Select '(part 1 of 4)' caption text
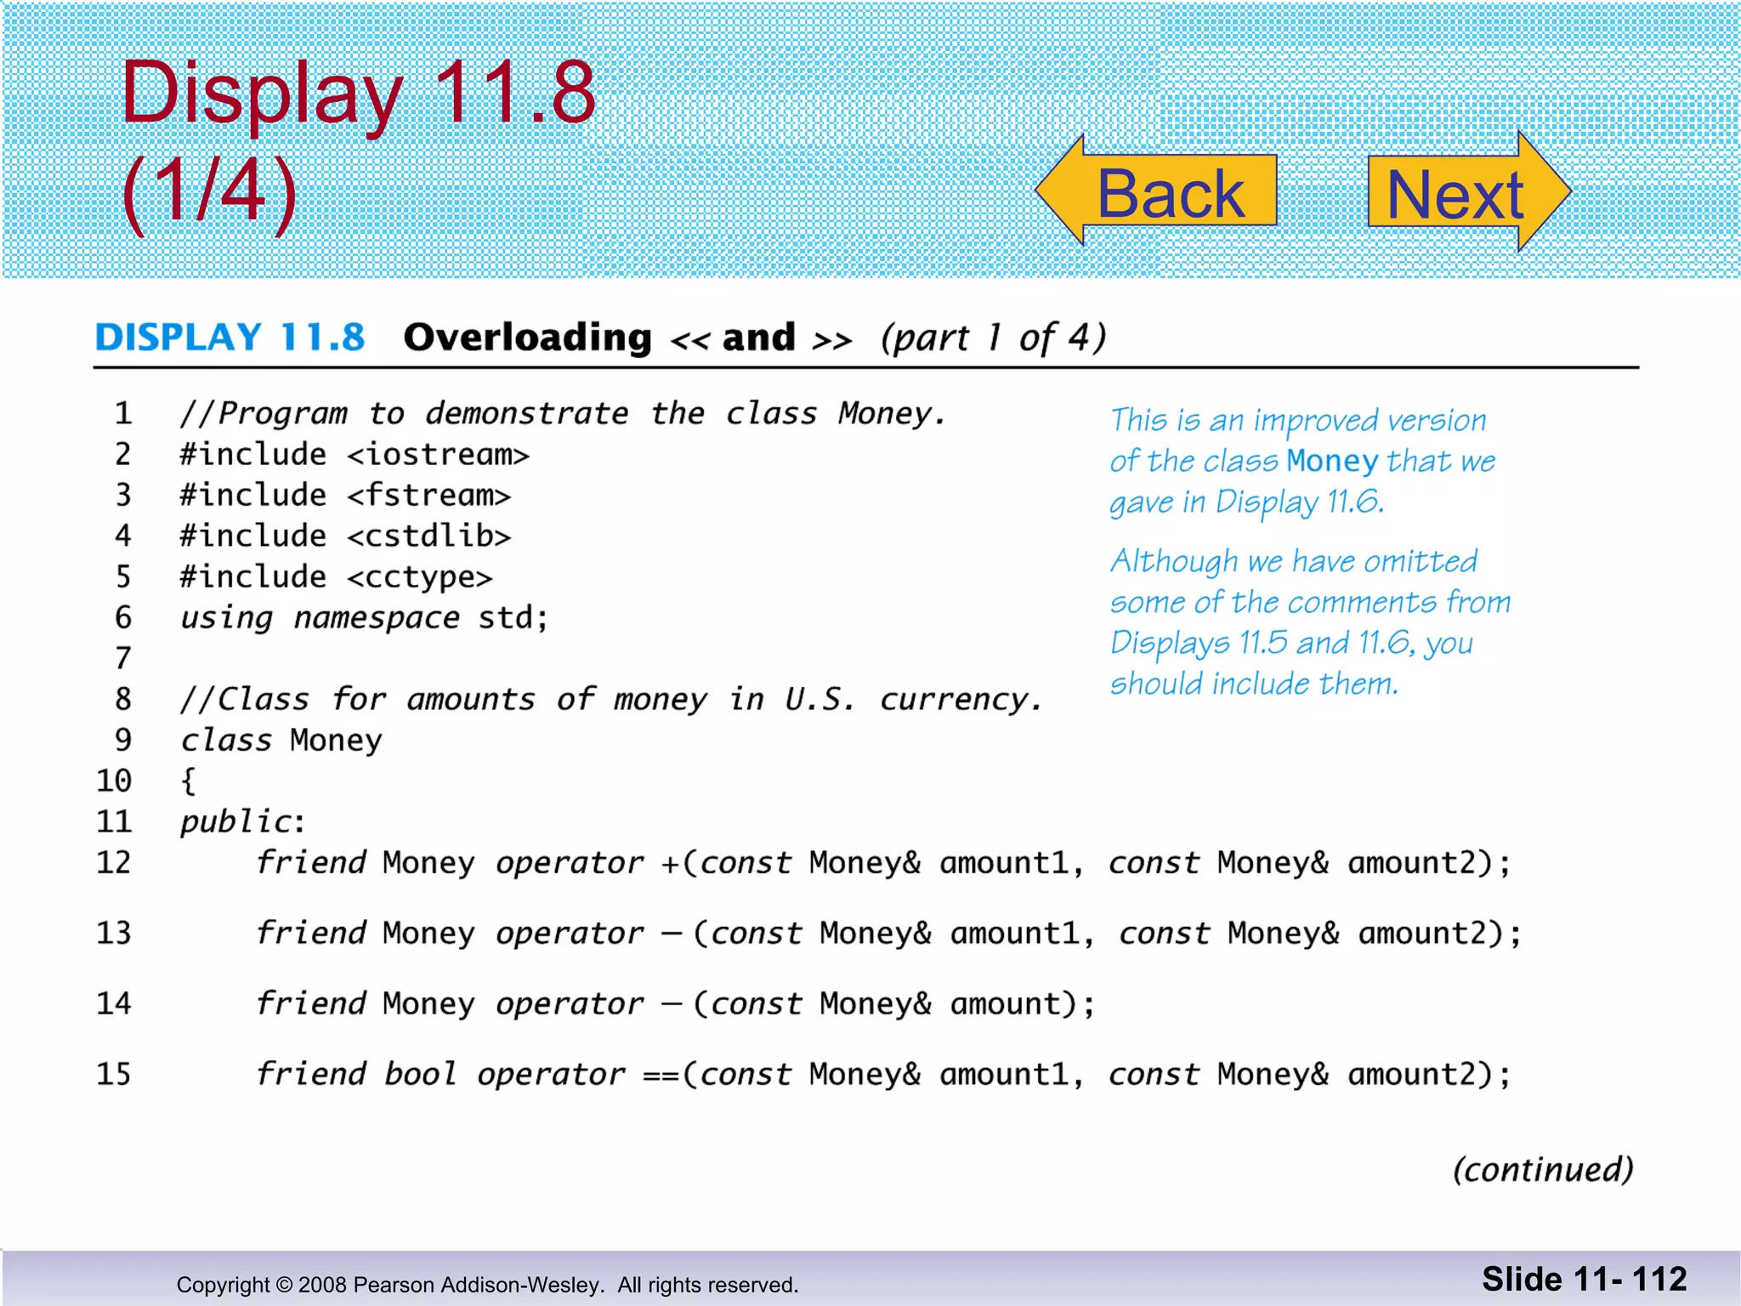Screen dimensions: 1741x1306 click(993, 338)
